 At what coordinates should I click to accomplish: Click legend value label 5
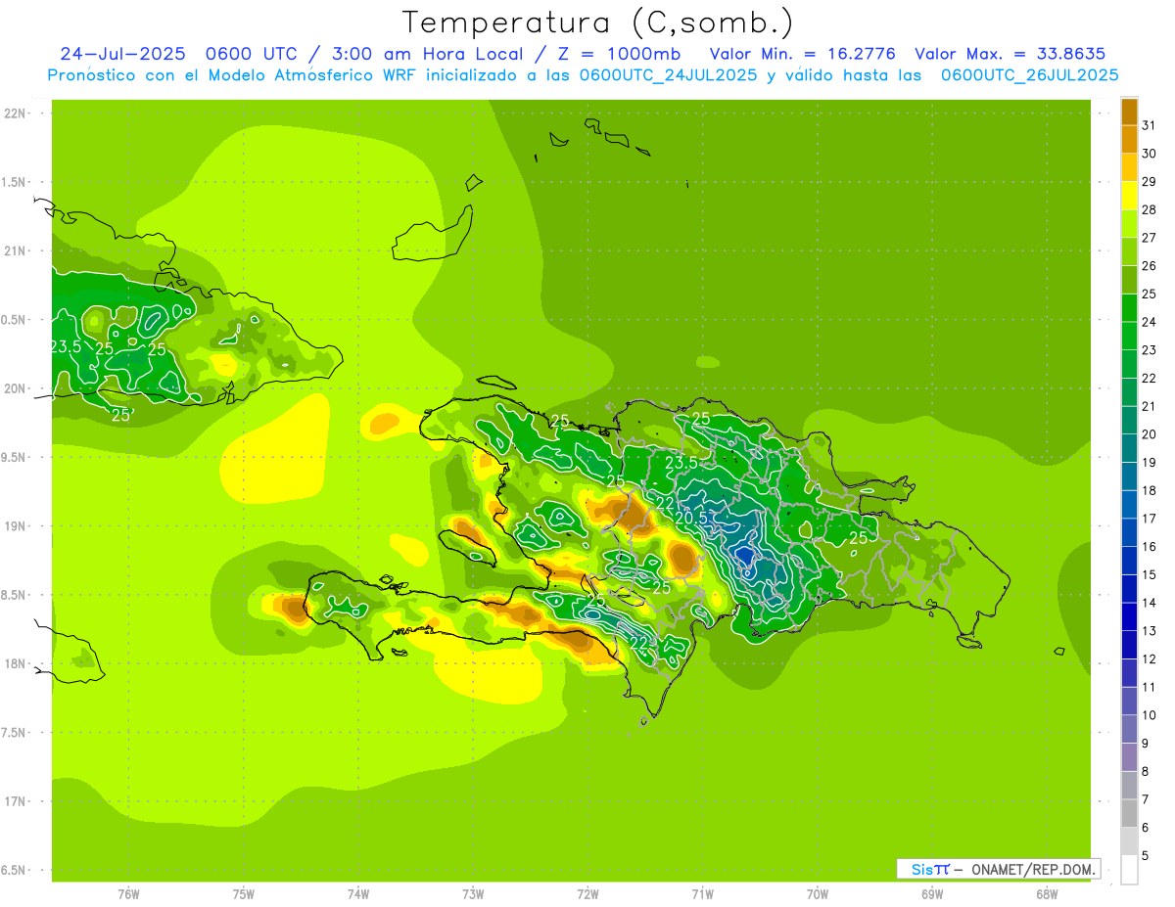click(x=1146, y=856)
